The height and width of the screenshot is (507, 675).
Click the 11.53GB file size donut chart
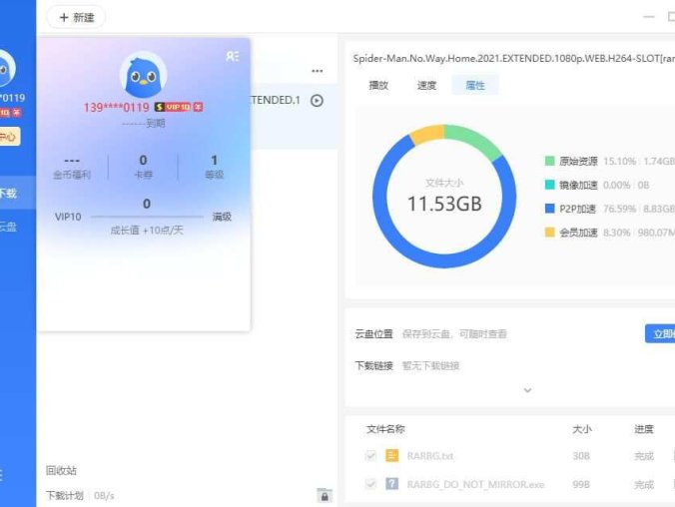444,197
